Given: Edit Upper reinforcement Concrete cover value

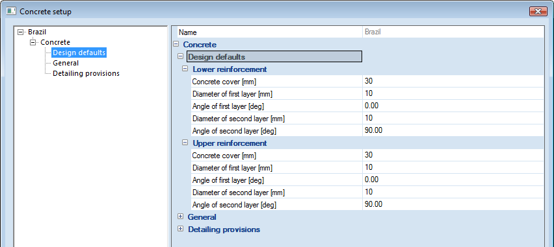Looking at the screenshot, I should (x=453, y=155).
